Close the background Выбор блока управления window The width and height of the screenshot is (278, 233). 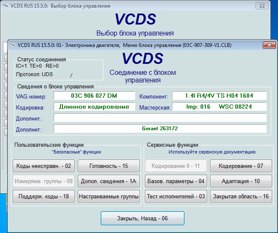pyautogui.click(x=262, y=6)
